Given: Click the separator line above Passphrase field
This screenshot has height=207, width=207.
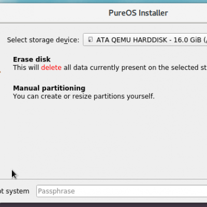Looking at the screenshot, I should coord(103,179).
